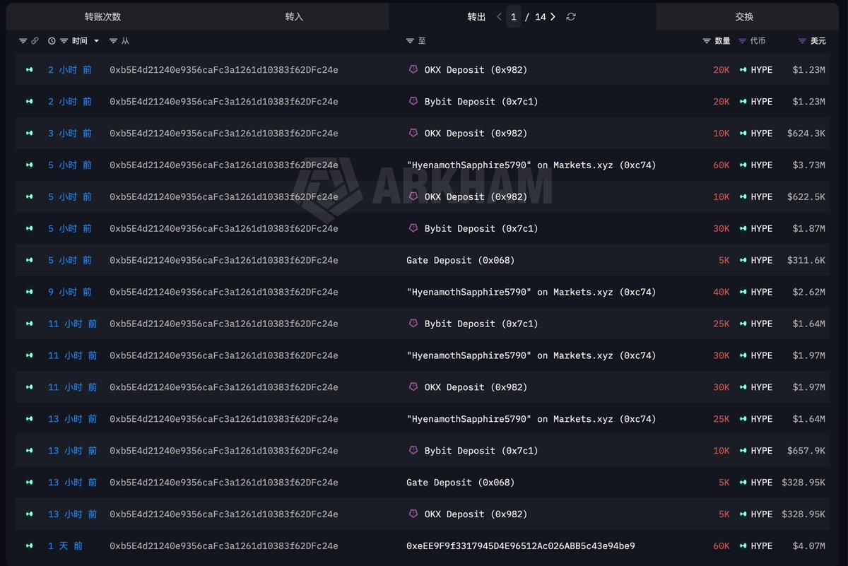Click the clock icon in the time header
The image size is (848, 566).
pyautogui.click(x=52, y=41)
